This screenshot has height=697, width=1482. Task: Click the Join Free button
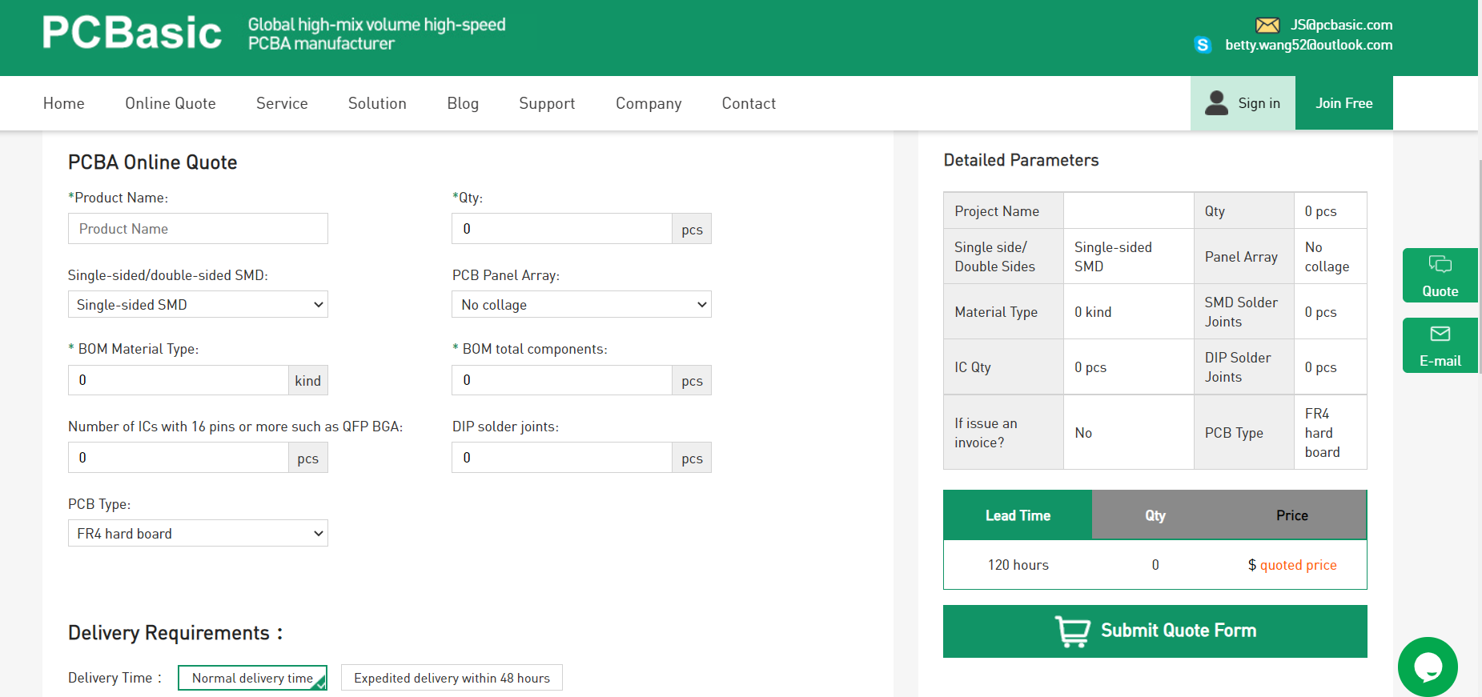click(1344, 102)
